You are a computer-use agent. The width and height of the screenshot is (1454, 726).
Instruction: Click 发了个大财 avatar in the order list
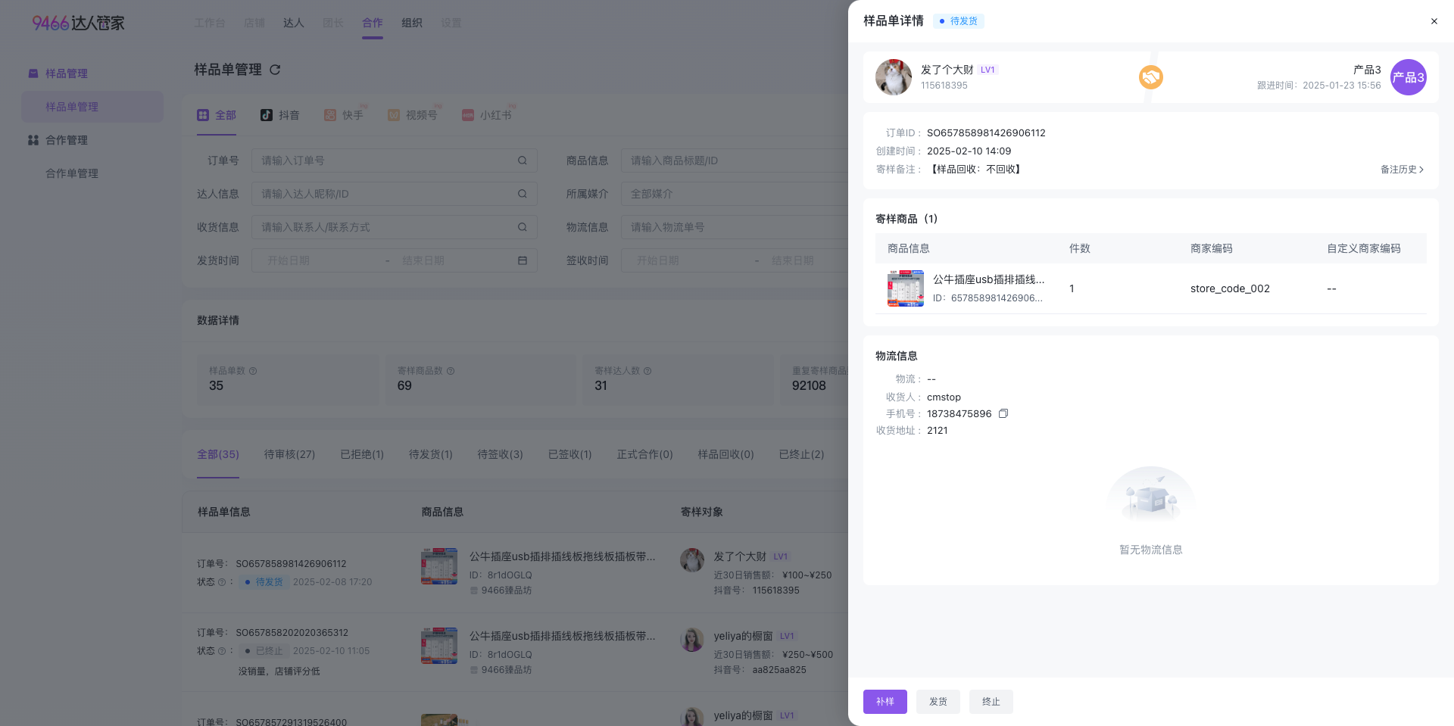692,560
